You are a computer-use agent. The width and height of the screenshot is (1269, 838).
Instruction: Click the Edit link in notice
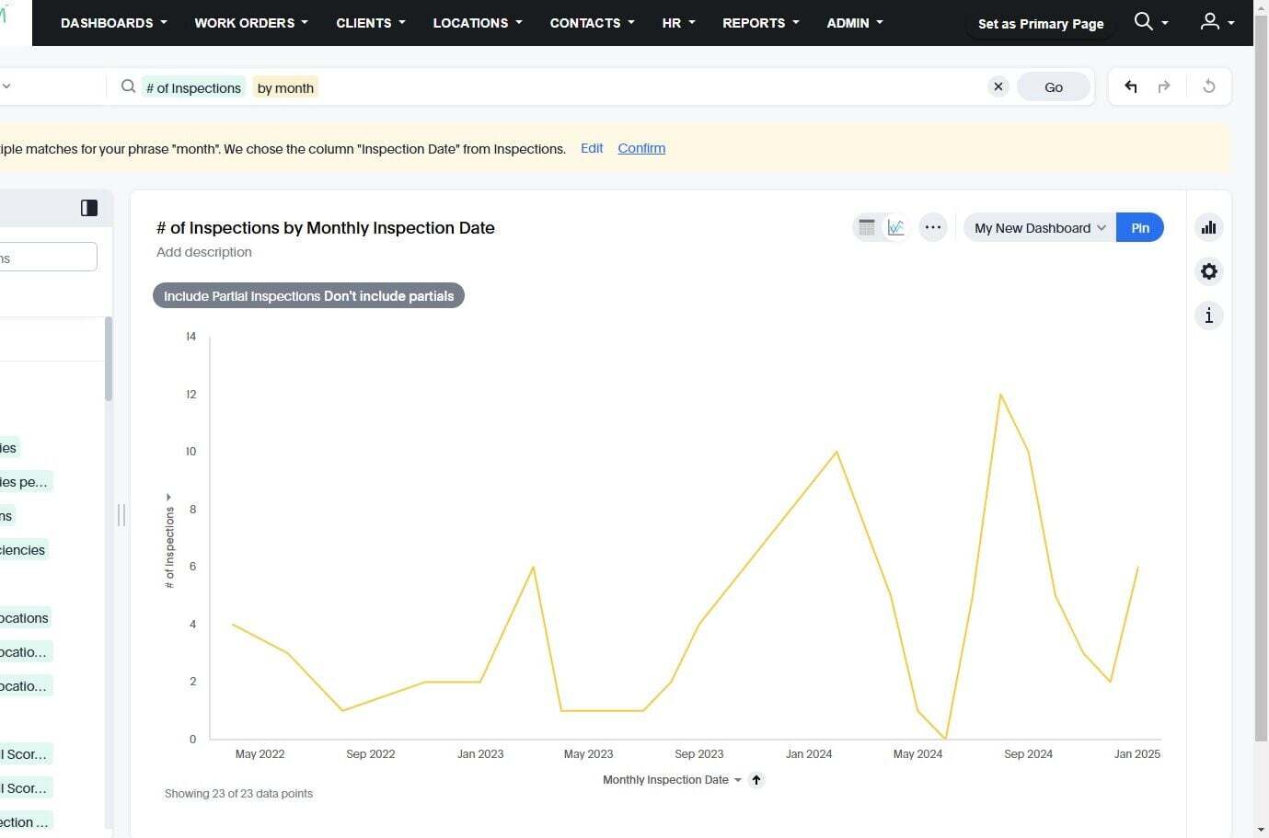pyautogui.click(x=592, y=148)
